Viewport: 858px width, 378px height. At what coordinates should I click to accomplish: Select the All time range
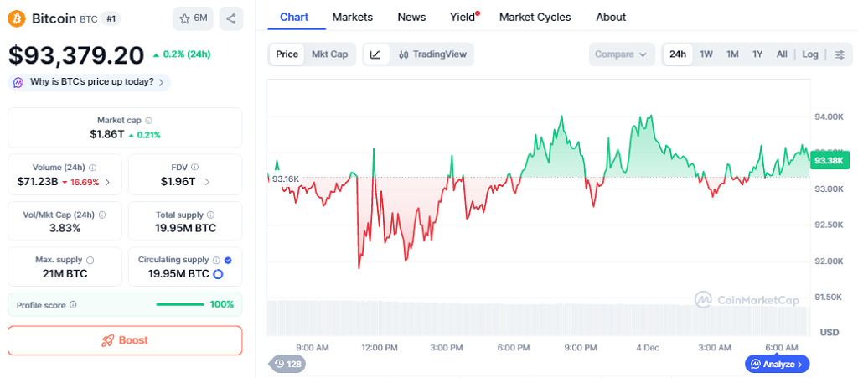click(782, 54)
